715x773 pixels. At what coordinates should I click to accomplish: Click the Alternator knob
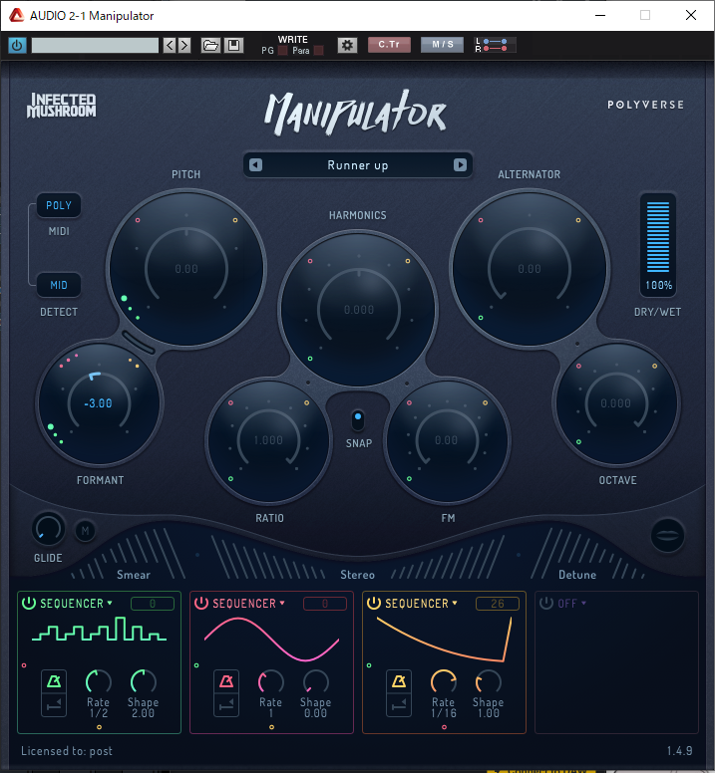tap(530, 269)
